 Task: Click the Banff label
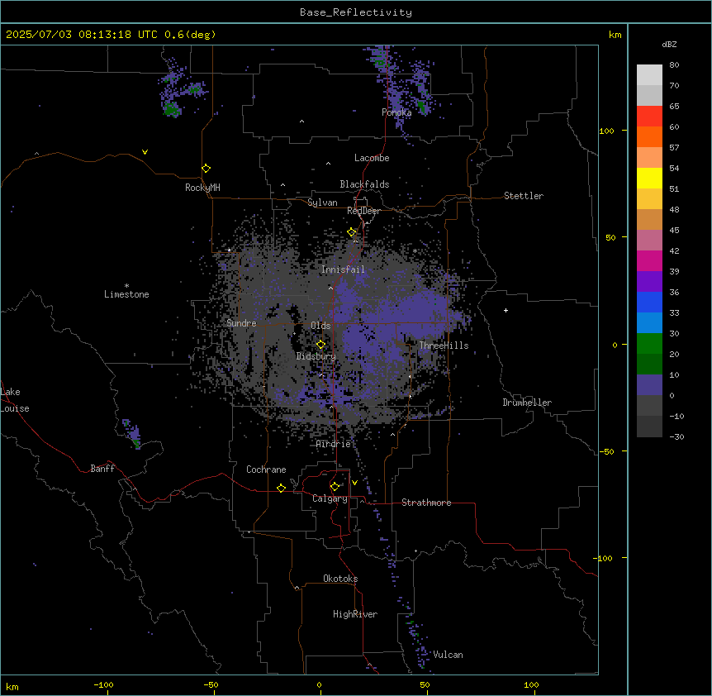102,469
